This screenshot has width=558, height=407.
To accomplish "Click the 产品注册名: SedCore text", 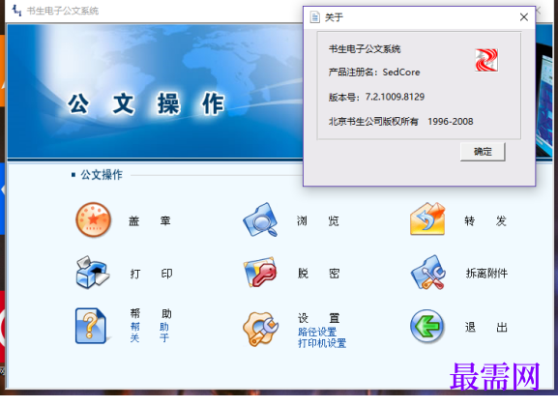I will 374,73.
